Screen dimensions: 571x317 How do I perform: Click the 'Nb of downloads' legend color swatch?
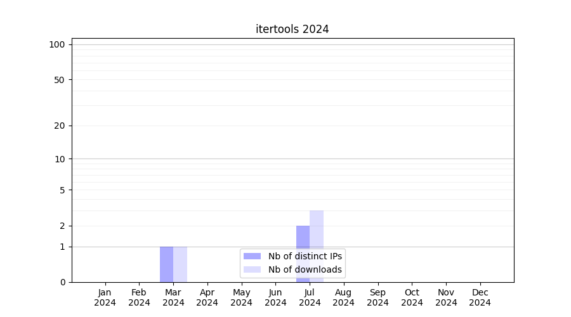tap(252, 269)
